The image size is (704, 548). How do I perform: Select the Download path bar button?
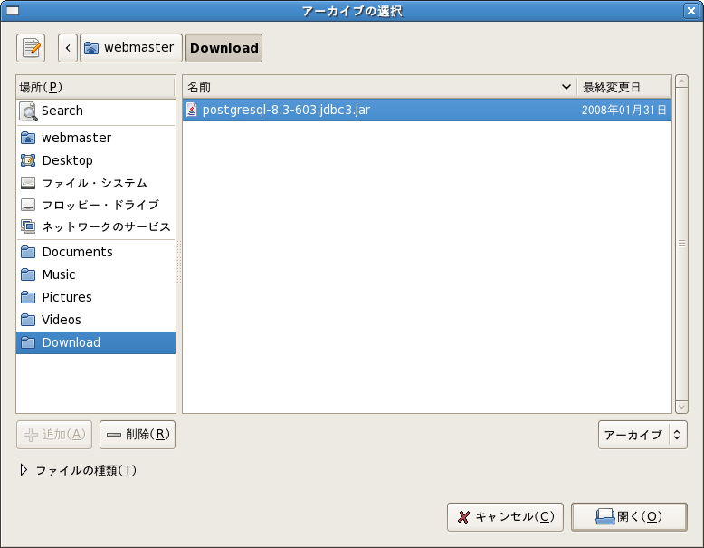click(224, 48)
